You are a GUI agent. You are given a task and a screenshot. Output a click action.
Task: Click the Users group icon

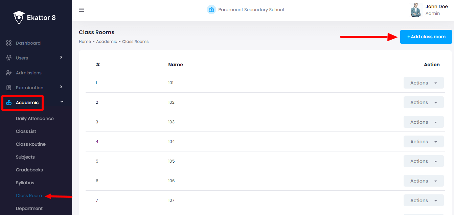[x=9, y=58]
